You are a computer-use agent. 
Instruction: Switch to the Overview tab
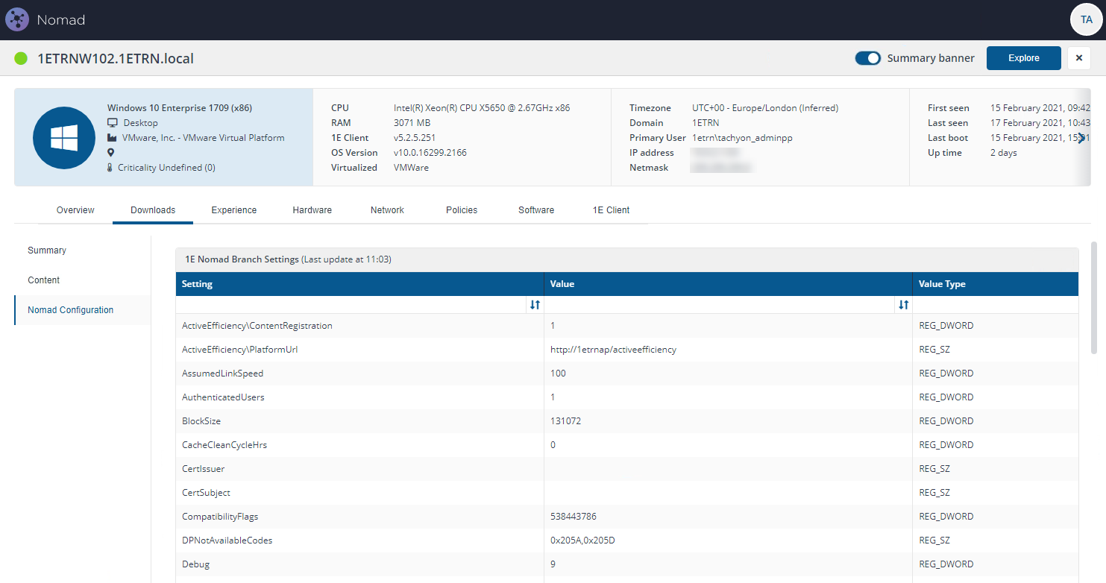(75, 210)
